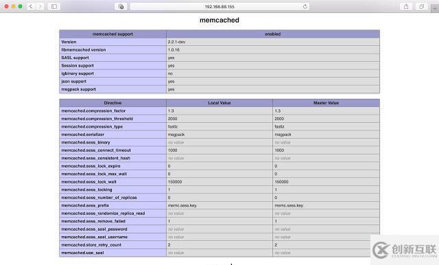Add a new tab with plus button
The image size is (439, 265).
pyautogui.click(x=435, y=9)
